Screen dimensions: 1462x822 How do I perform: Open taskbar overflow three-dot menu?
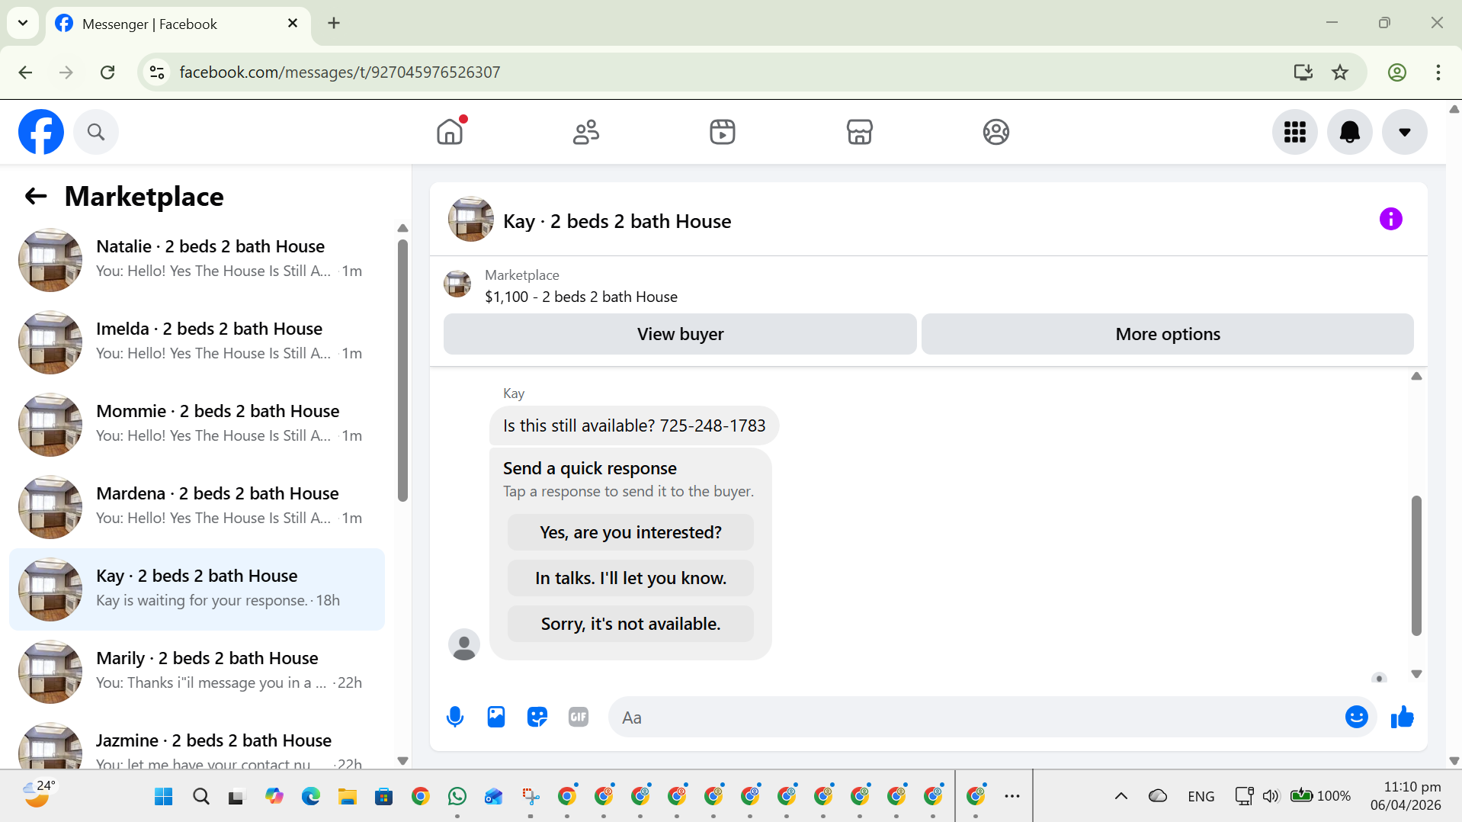click(1012, 796)
